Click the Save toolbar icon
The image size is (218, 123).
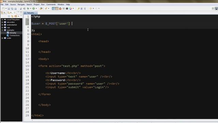[9, 9]
